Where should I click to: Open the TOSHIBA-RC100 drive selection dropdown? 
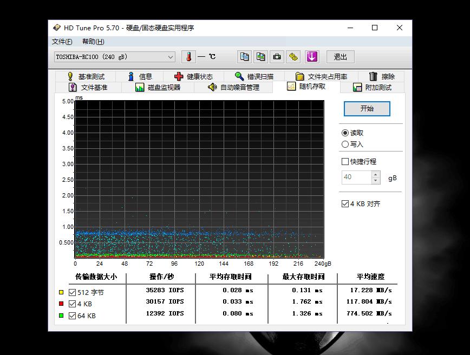click(171, 56)
